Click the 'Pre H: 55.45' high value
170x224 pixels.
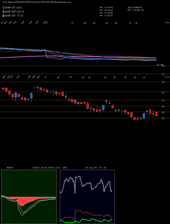pyautogui.click(x=106, y=10)
